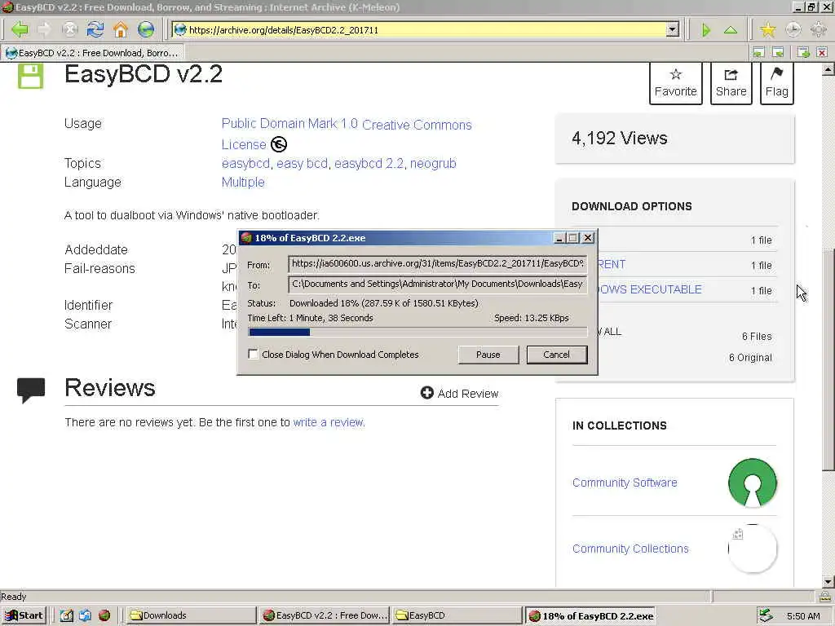
Task: Click system tray network icon
Action: 765,615
